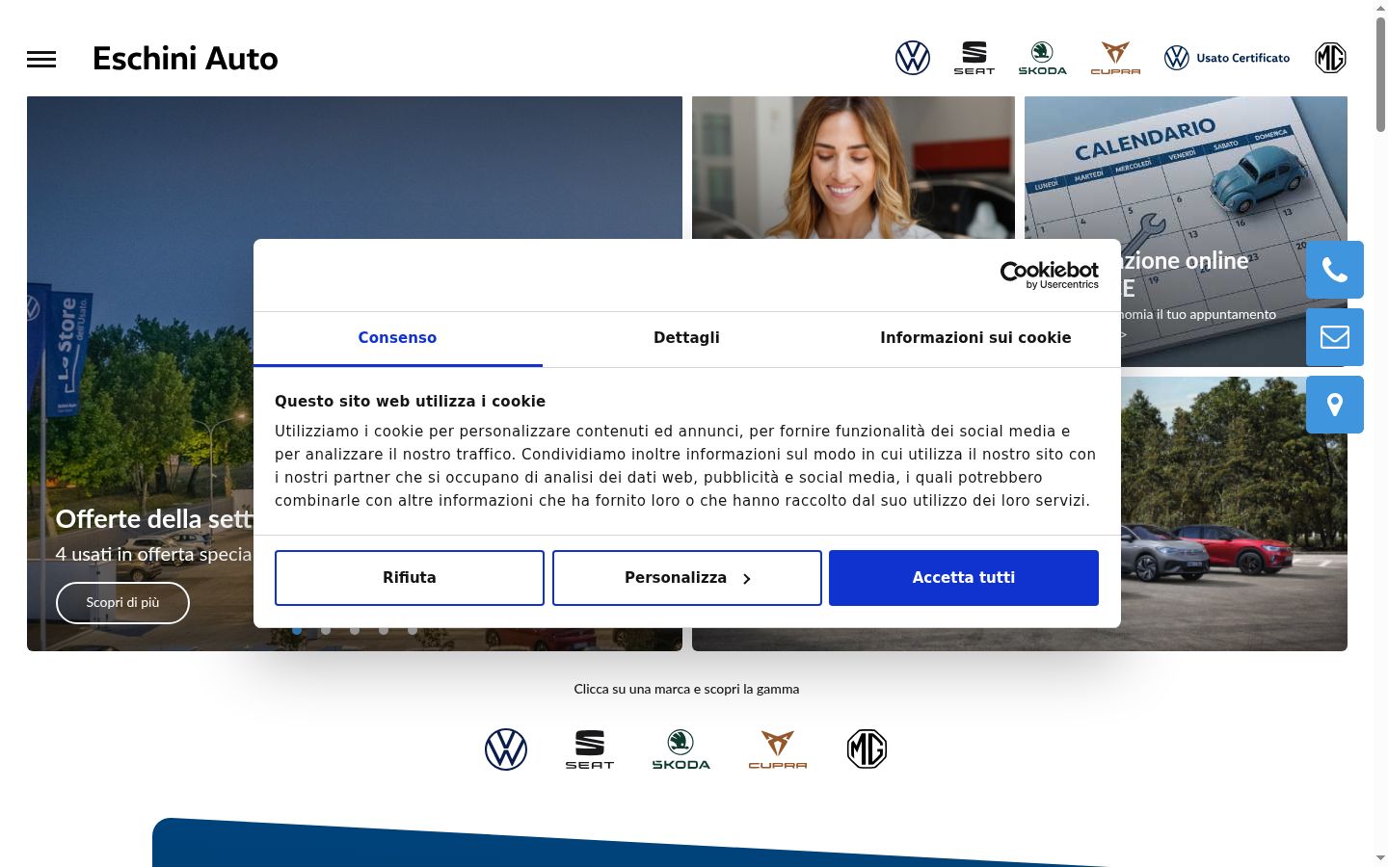Select Skoda logo in brand range row
This screenshot has height=867, width=1388.
point(681,749)
